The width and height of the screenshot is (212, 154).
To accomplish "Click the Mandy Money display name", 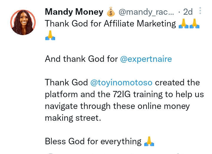I will point(74,12).
